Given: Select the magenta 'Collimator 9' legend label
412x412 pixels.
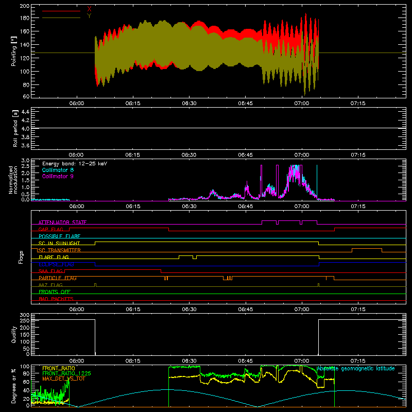Looking at the screenshot, I should 58,176.
